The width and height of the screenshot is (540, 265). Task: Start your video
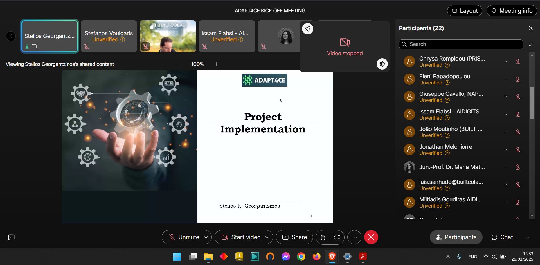pyautogui.click(x=241, y=237)
